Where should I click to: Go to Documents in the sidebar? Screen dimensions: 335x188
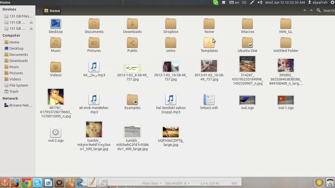pyautogui.click(x=18, y=54)
